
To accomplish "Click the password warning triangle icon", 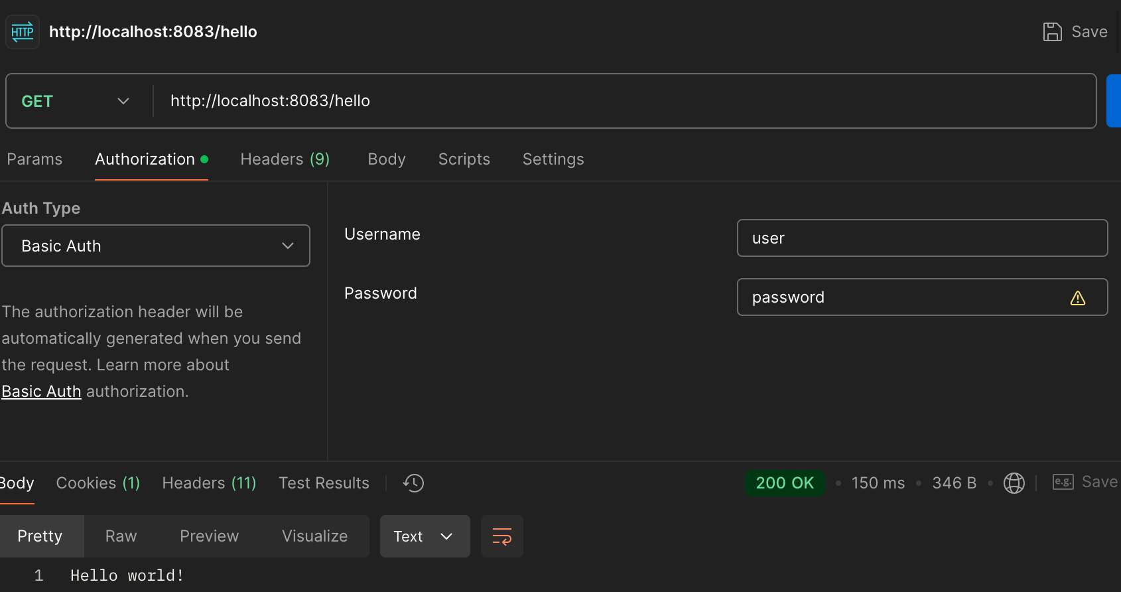I will click(x=1077, y=298).
